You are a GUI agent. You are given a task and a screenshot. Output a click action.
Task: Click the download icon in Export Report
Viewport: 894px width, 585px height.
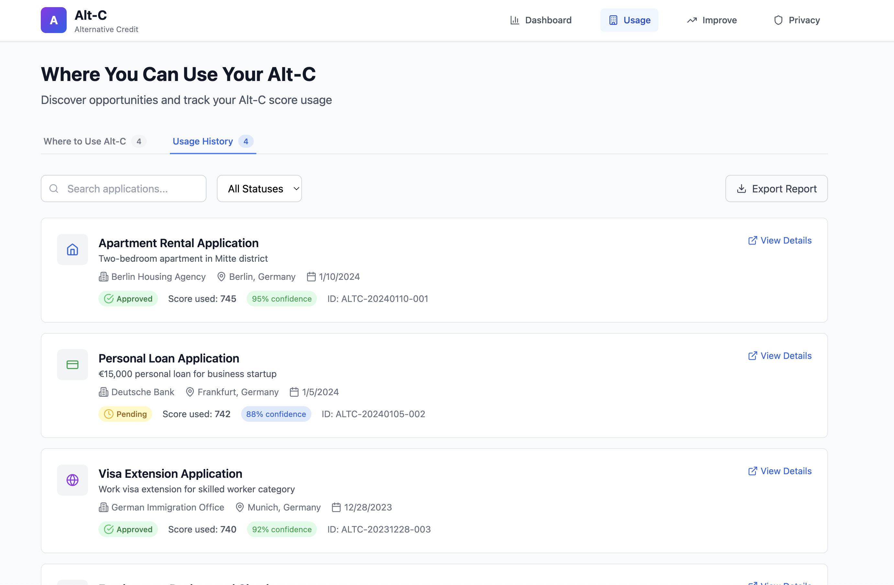(741, 189)
